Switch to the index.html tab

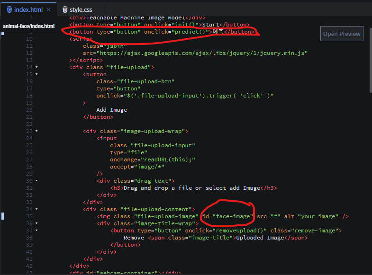coord(28,10)
